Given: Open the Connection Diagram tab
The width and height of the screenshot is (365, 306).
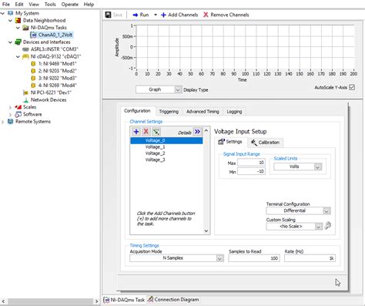Looking at the screenshot, I should coord(173,300).
